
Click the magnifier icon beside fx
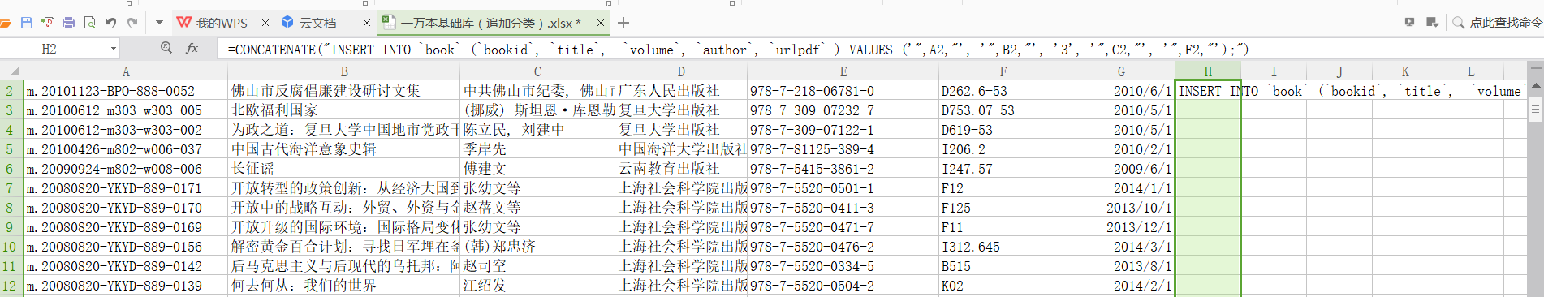point(166,48)
